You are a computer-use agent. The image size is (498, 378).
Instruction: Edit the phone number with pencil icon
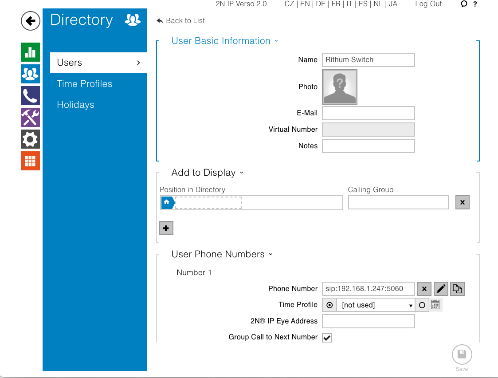pos(441,289)
